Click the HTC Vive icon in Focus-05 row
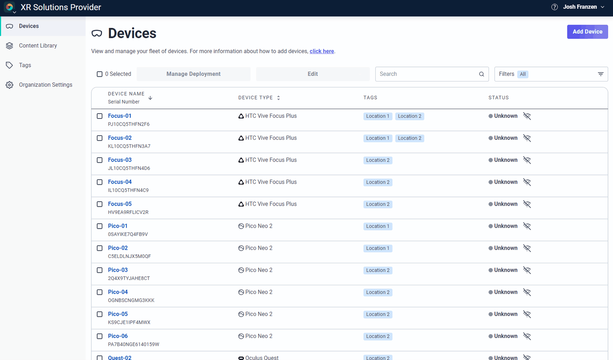613x360 pixels. (x=241, y=204)
